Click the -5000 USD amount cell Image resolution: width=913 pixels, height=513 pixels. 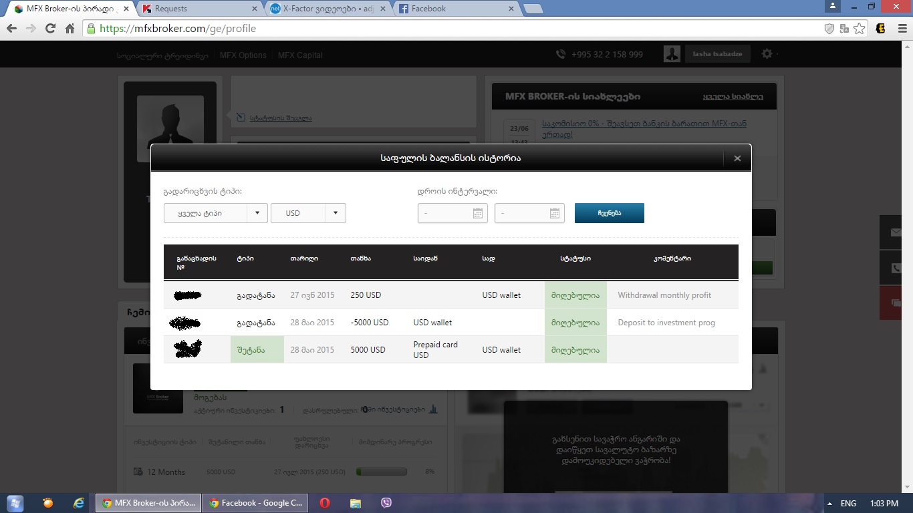pyautogui.click(x=370, y=323)
